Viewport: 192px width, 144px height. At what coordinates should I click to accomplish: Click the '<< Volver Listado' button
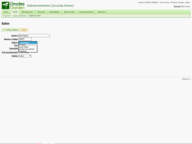[10, 30]
